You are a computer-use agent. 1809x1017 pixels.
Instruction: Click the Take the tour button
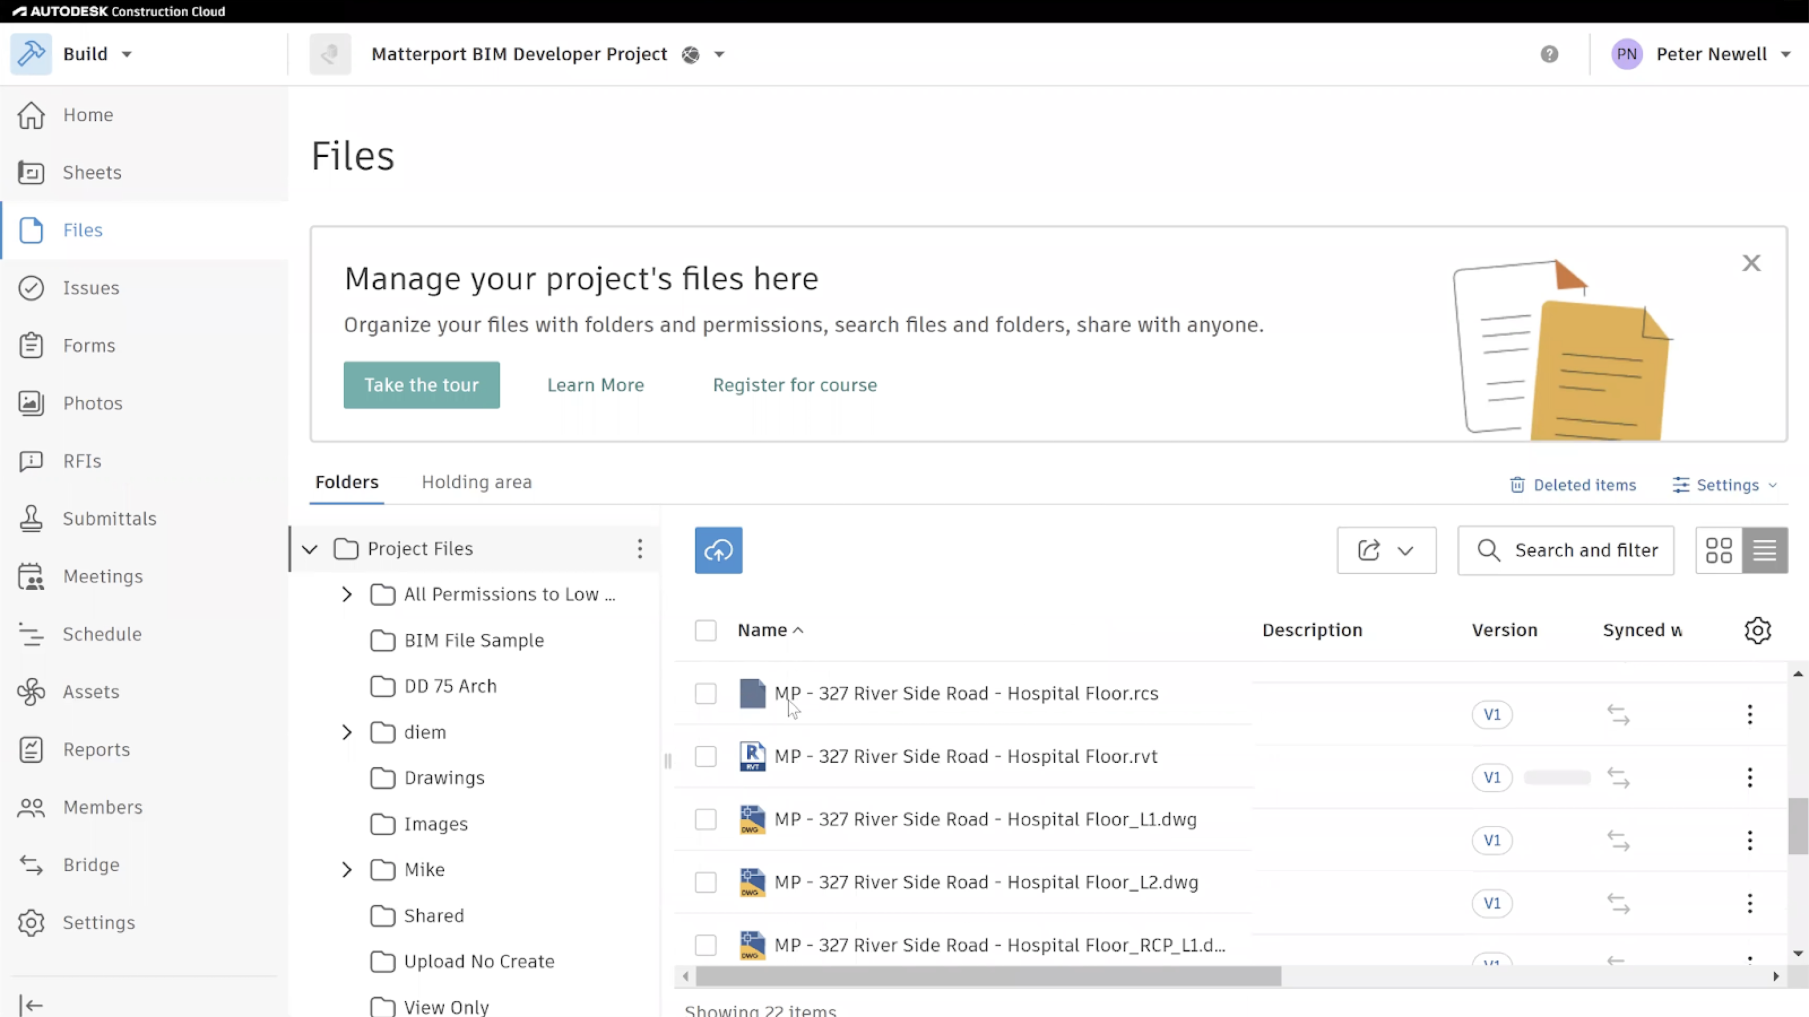pyautogui.click(x=421, y=385)
